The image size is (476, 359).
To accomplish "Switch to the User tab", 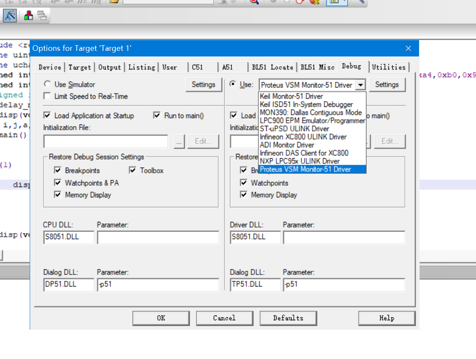I will pos(173,67).
